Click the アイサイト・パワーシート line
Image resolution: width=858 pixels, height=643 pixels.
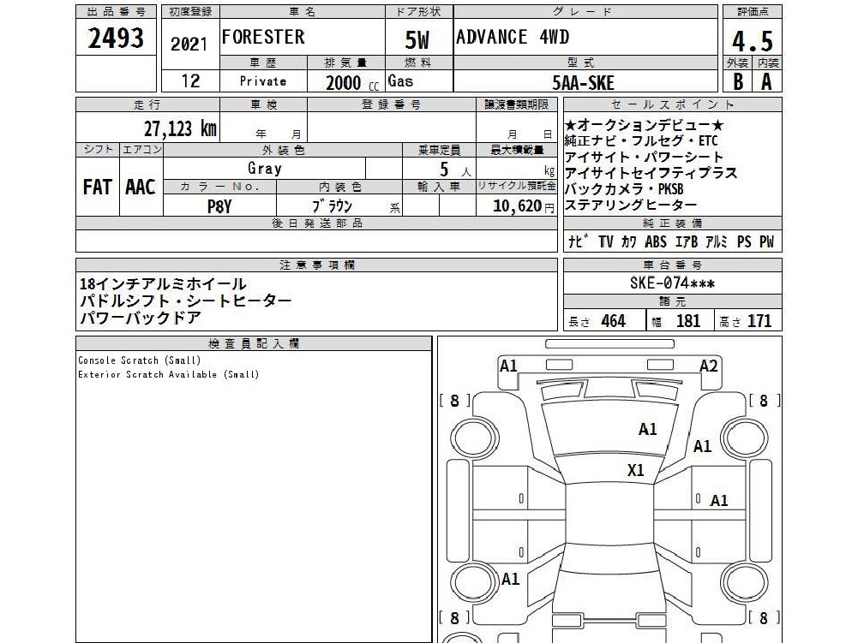click(644, 157)
